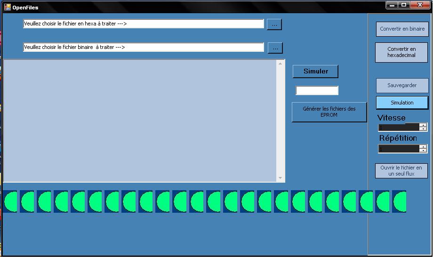Click the empty text box below Simuler

[x=317, y=90]
